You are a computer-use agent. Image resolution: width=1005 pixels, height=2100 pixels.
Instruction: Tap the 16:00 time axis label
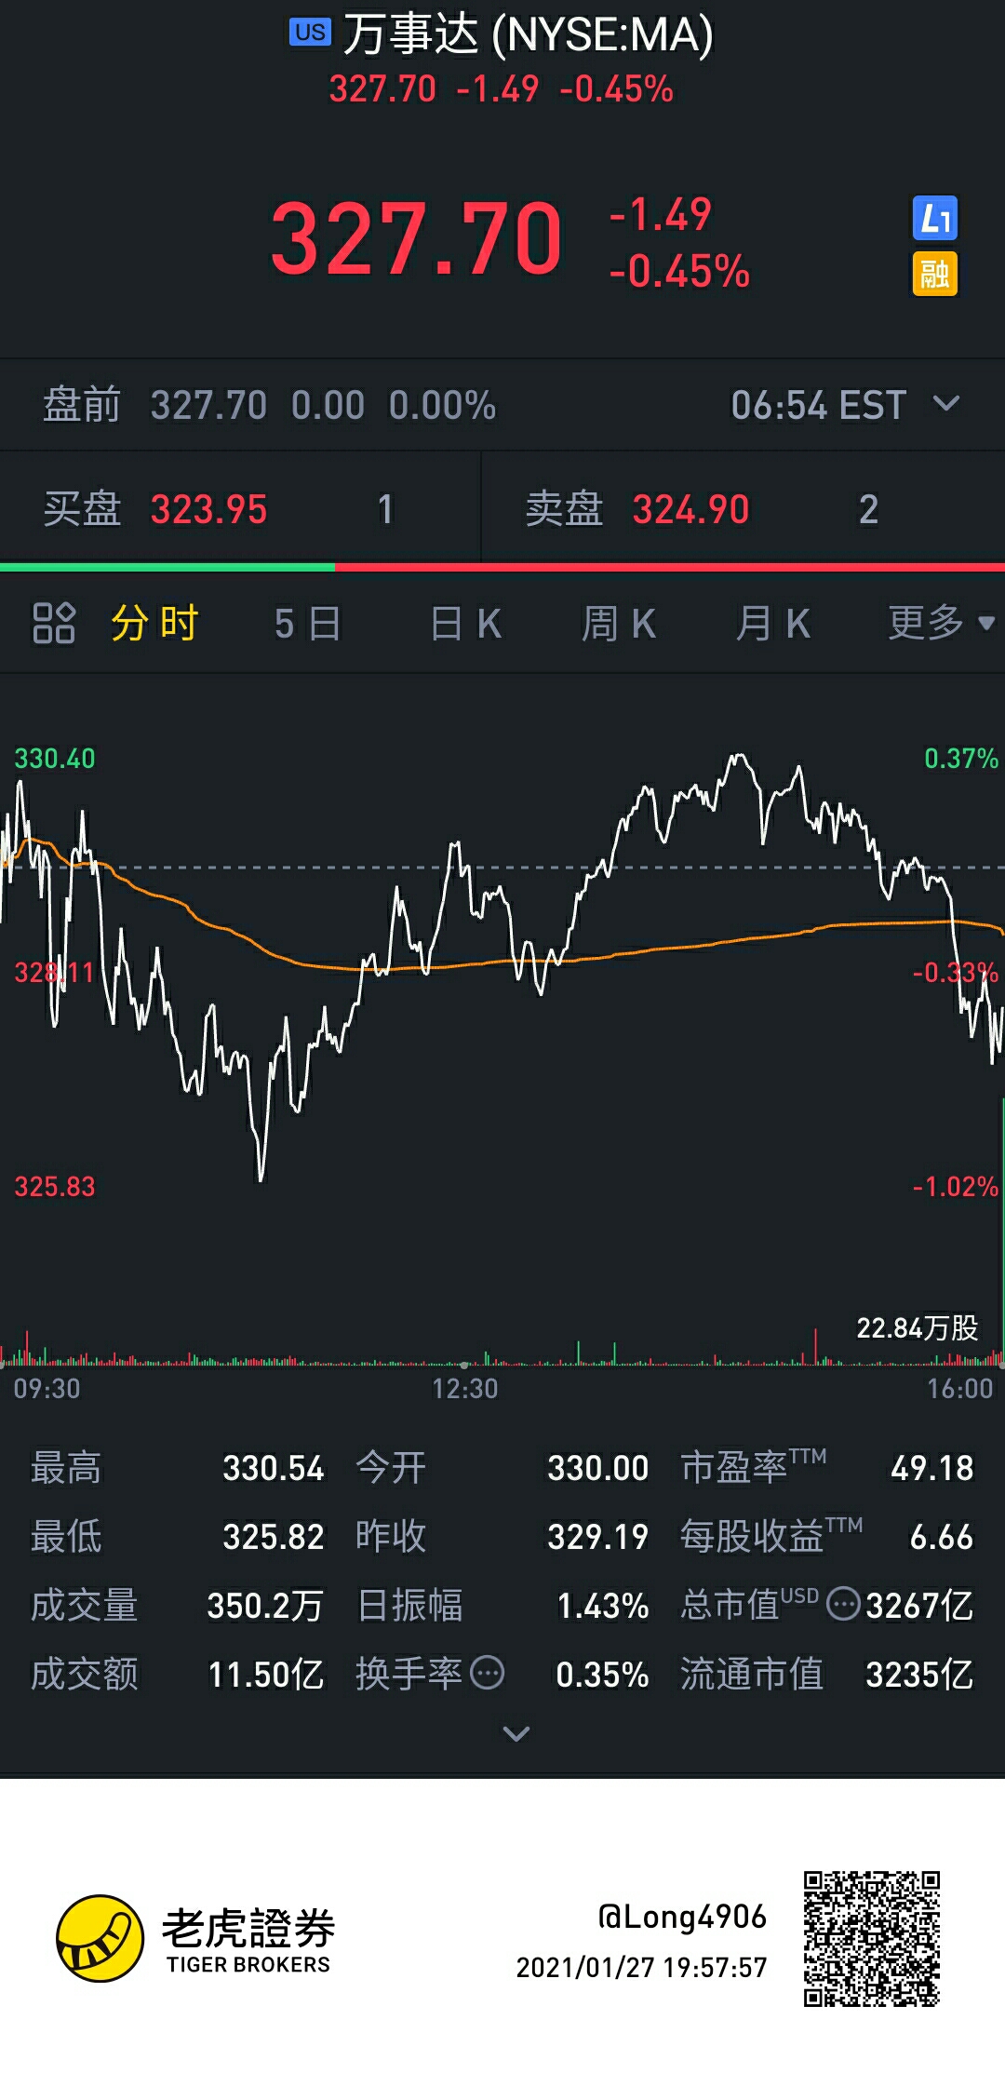960,1389
